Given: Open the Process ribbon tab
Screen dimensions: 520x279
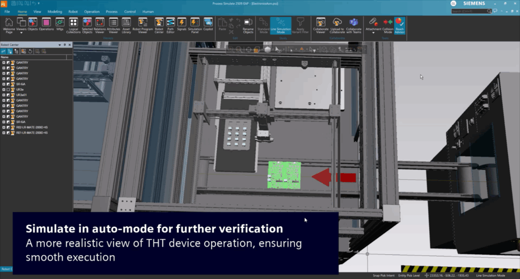Looking at the screenshot, I should tap(111, 11).
